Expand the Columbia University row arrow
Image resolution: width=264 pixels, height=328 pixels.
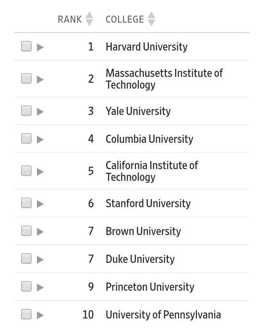point(40,140)
